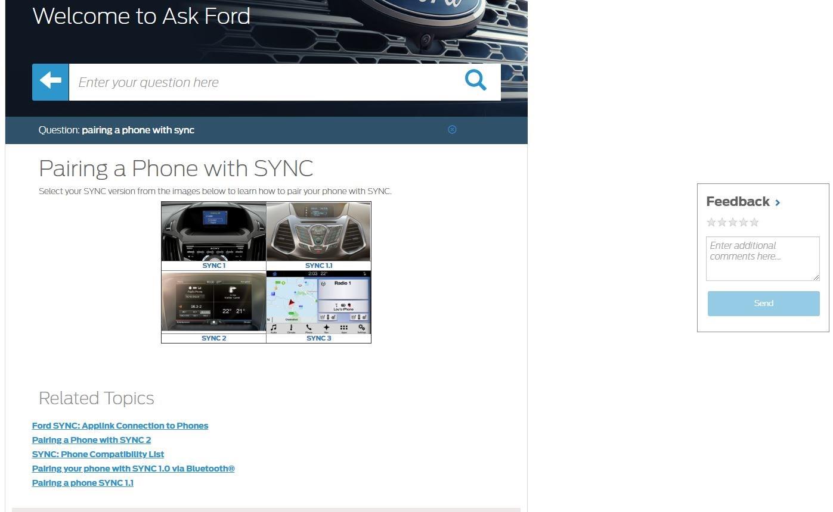Viewport: 833px width, 512px height.
Task: Click the 'Feedback' panel title
Action: (x=738, y=202)
